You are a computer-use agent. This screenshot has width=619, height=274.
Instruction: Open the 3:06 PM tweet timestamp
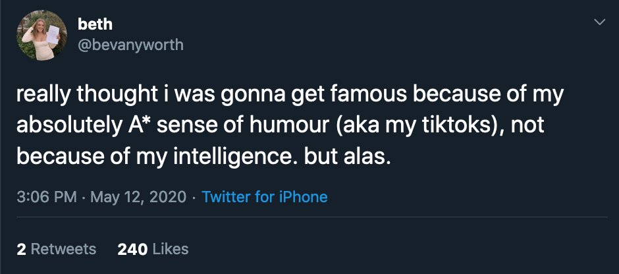45,197
